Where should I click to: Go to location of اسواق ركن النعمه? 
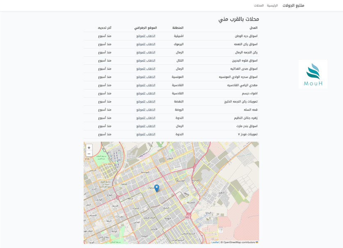(x=146, y=44)
